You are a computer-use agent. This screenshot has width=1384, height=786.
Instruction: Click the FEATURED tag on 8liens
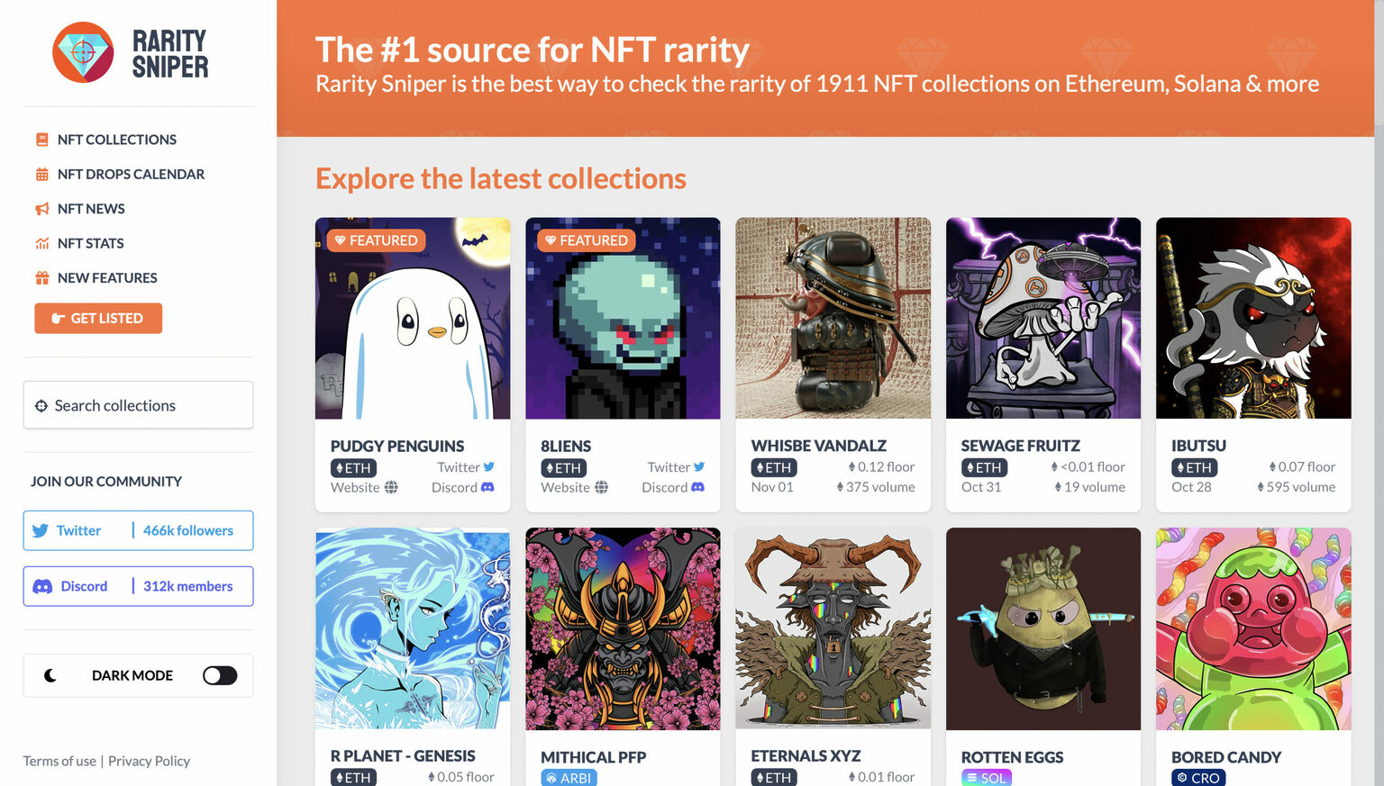(x=587, y=239)
